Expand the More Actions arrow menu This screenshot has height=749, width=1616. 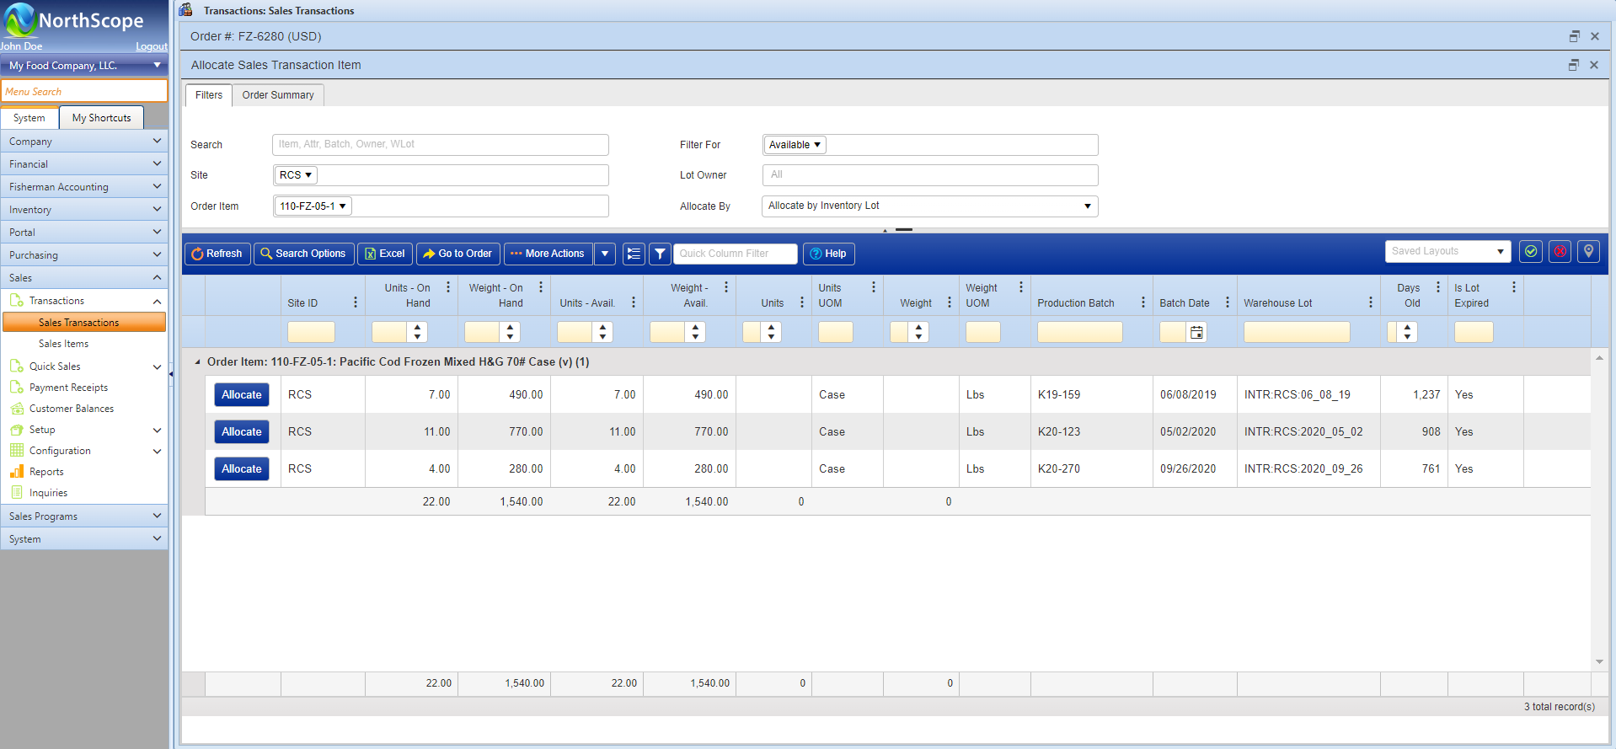point(605,254)
